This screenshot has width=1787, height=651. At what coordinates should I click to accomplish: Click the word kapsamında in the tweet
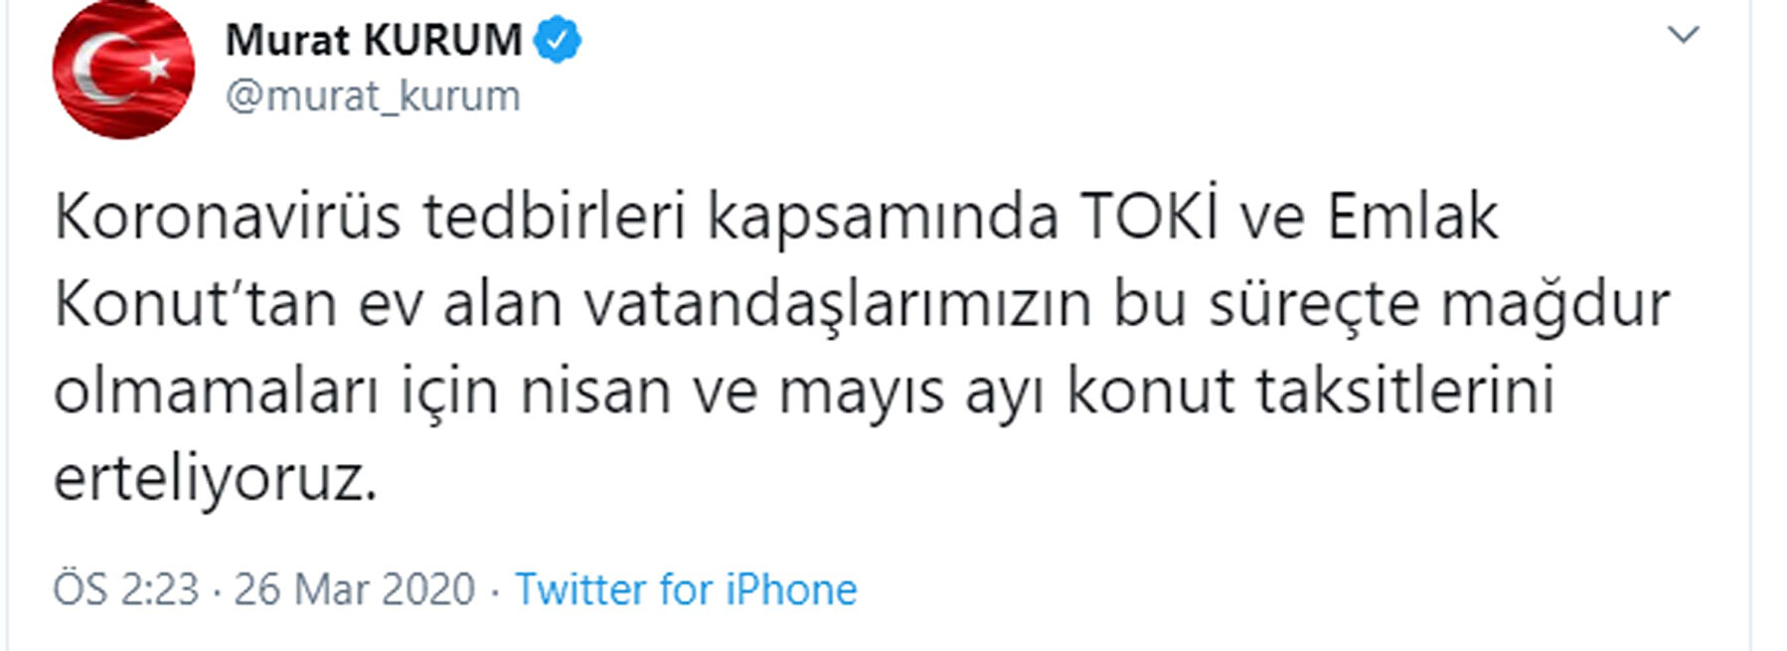point(883,217)
